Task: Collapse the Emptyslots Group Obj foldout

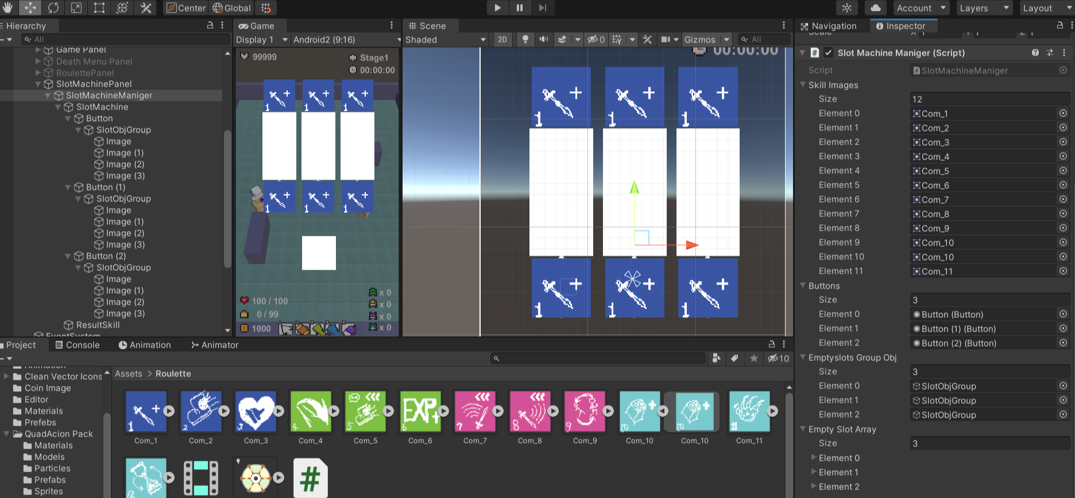Action: click(803, 357)
